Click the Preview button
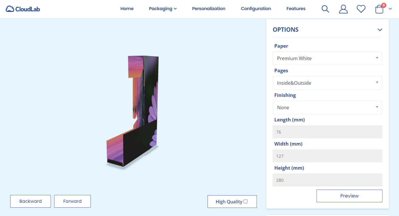 pyautogui.click(x=349, y=196)
